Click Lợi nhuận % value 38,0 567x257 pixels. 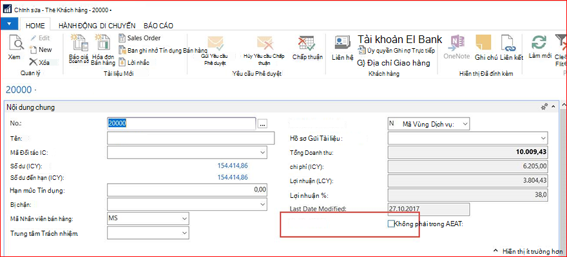pos(468,195)
